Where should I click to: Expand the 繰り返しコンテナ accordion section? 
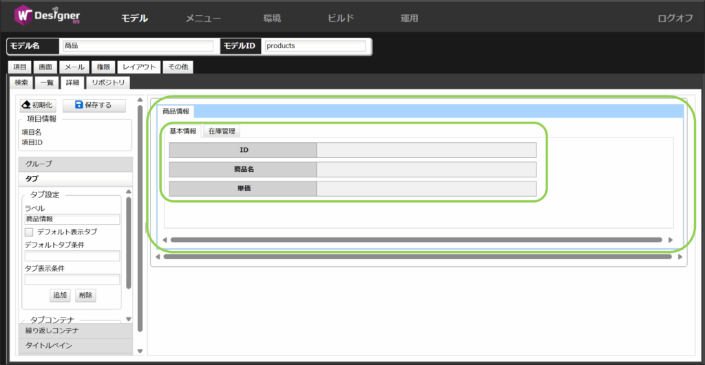pyautogui.click(x=75, y=331)
